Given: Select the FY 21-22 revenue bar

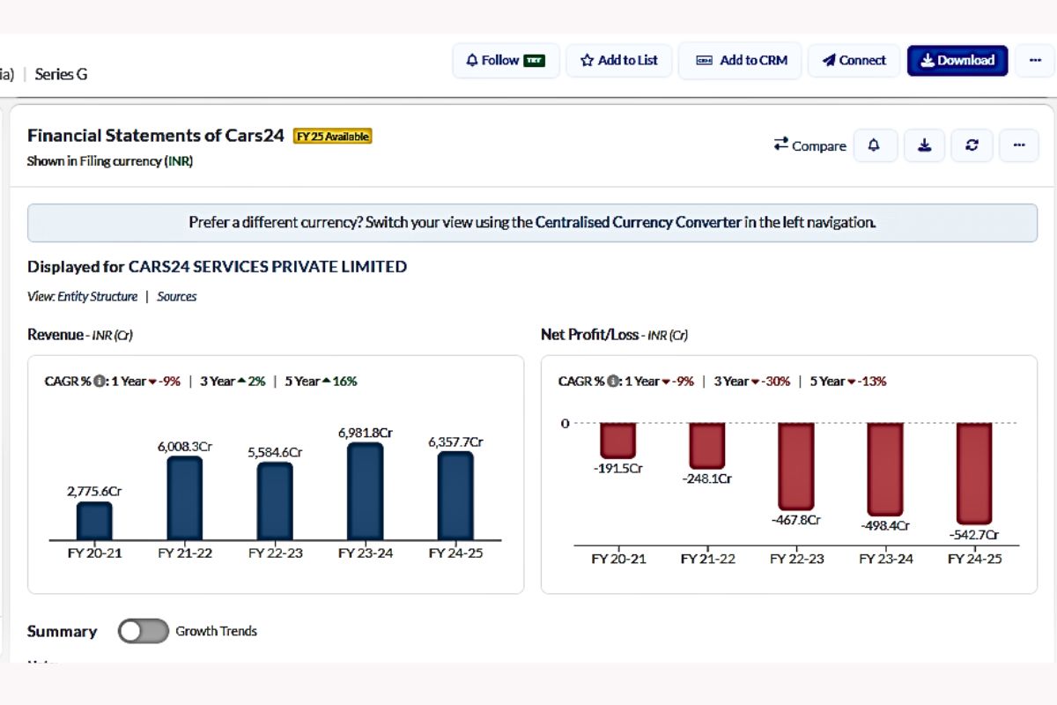Looking at the screenshot, I should [x=185, y=498].
